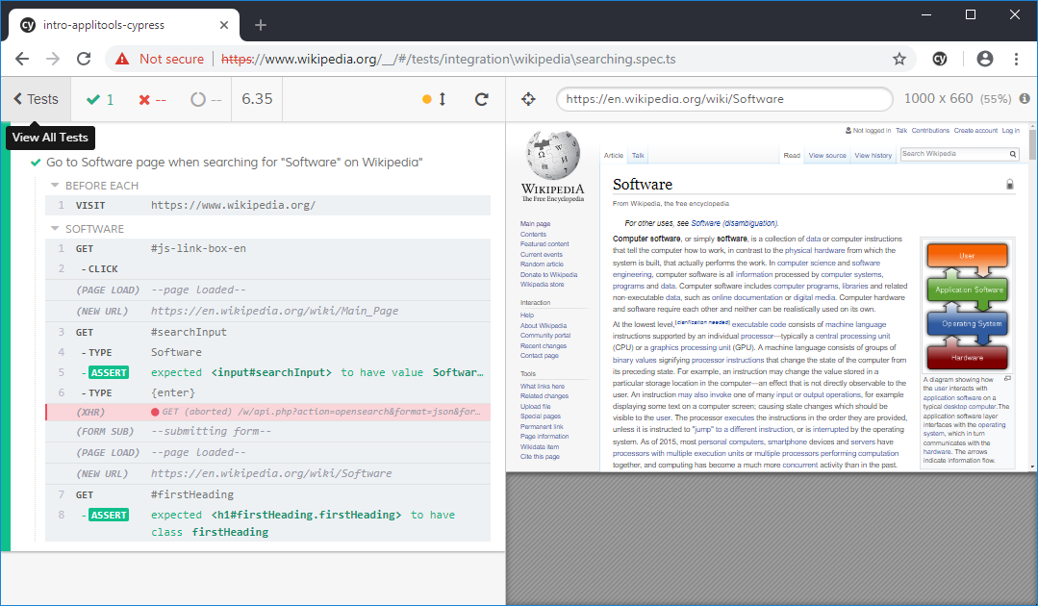Toggle auto-scrolling with the arrows icon

click(x=443, y=99)
